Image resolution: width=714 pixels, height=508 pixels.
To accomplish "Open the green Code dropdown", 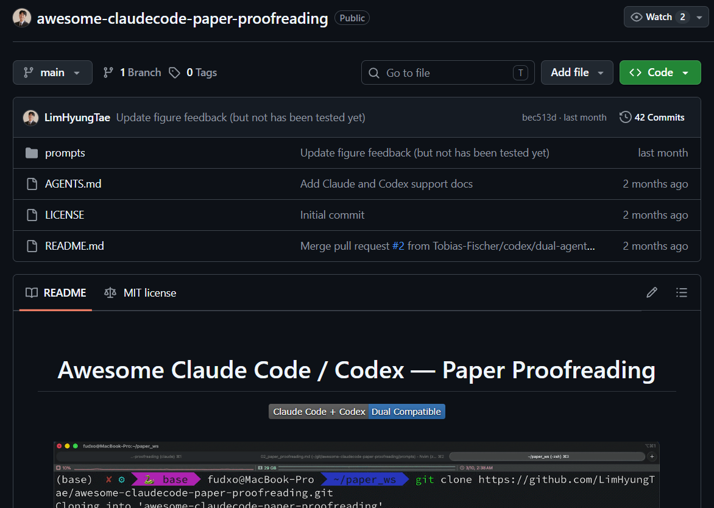I will pyautogui.click(x=660, y=72).
